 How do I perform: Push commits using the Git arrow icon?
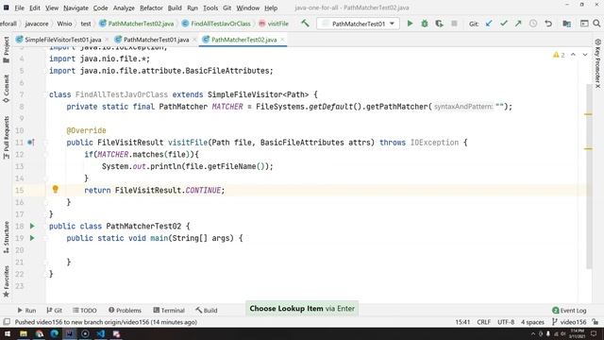[x=518, y=24]
